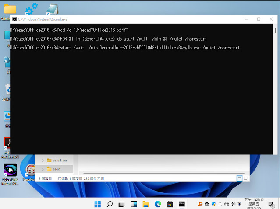The image size is (280, 209).
Task: Open the Nero desktop shortcut
Action: tap(29, 172)
